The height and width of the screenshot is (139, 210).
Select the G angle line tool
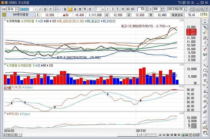205,86
